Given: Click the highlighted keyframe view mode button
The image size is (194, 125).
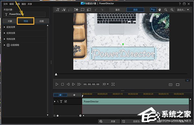Looking at the screenshot, I should 60,95.
